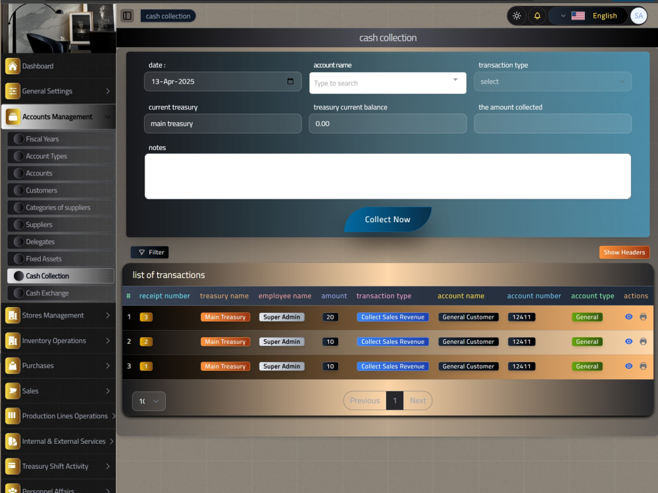The height and width of the screenshot is (493, 658).
Task: View receipt 3 transaction eye icon
Action: point(628,317)
